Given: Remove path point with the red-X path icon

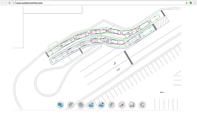Looking at the screenshot, I should point(122,105).
